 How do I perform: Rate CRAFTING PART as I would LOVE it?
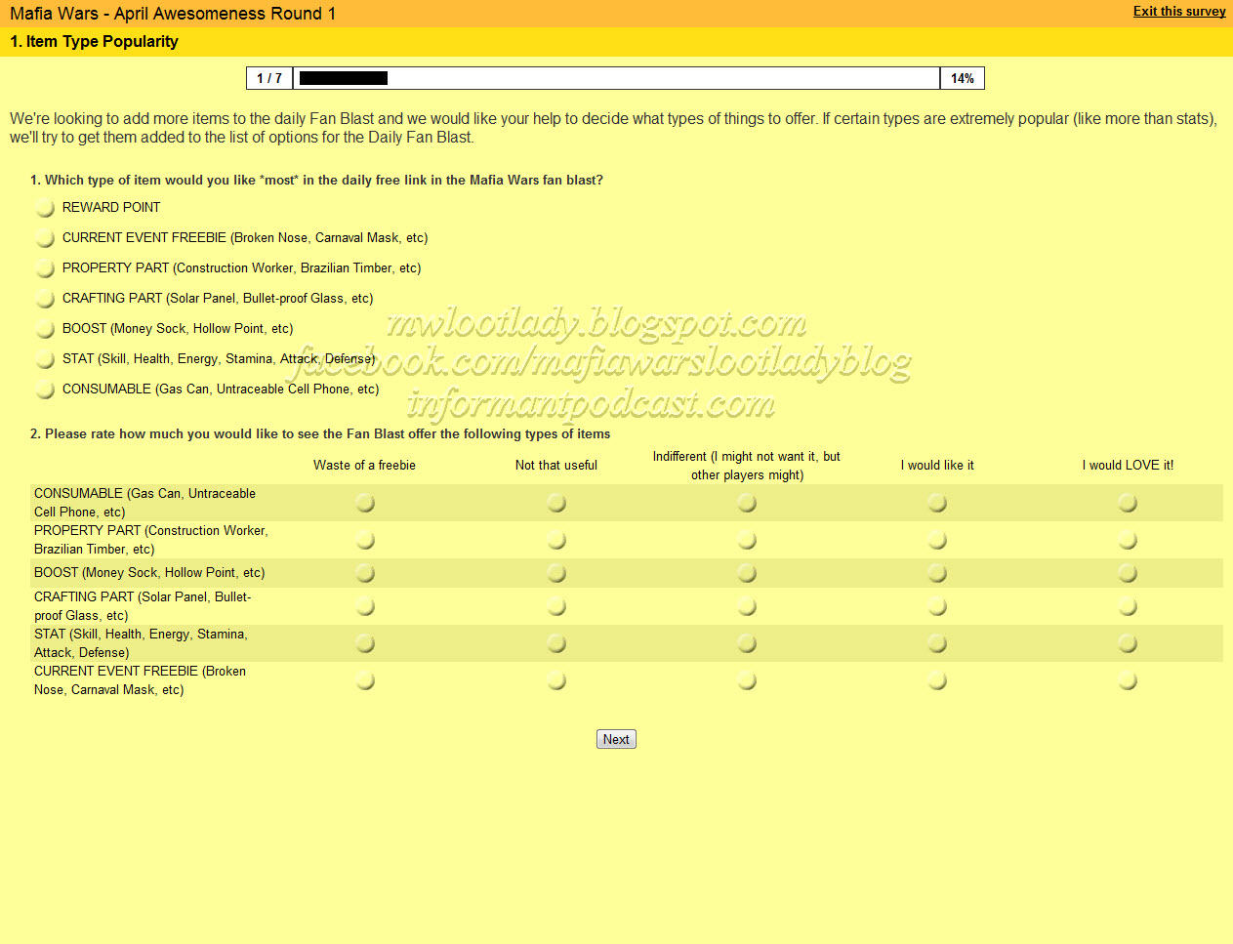tap(1128, 606)
